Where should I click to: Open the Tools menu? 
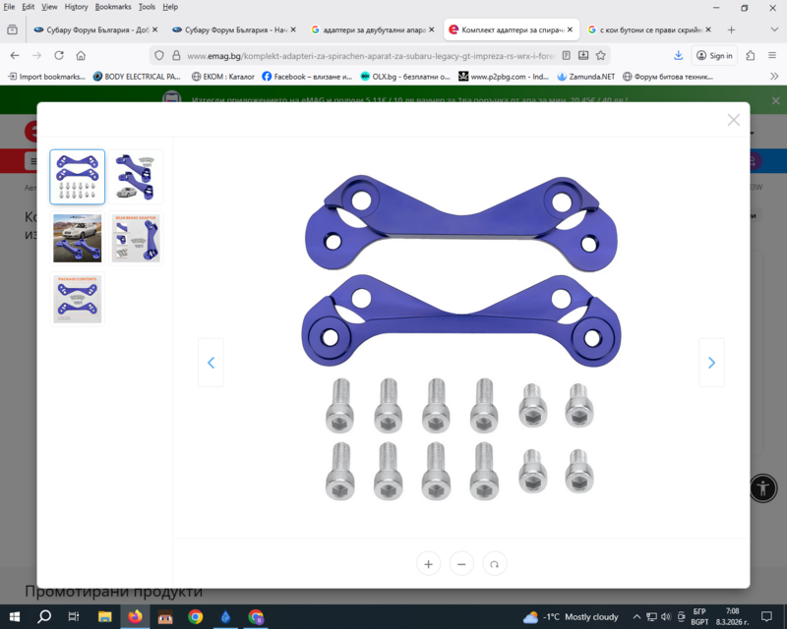coord(147,7)
